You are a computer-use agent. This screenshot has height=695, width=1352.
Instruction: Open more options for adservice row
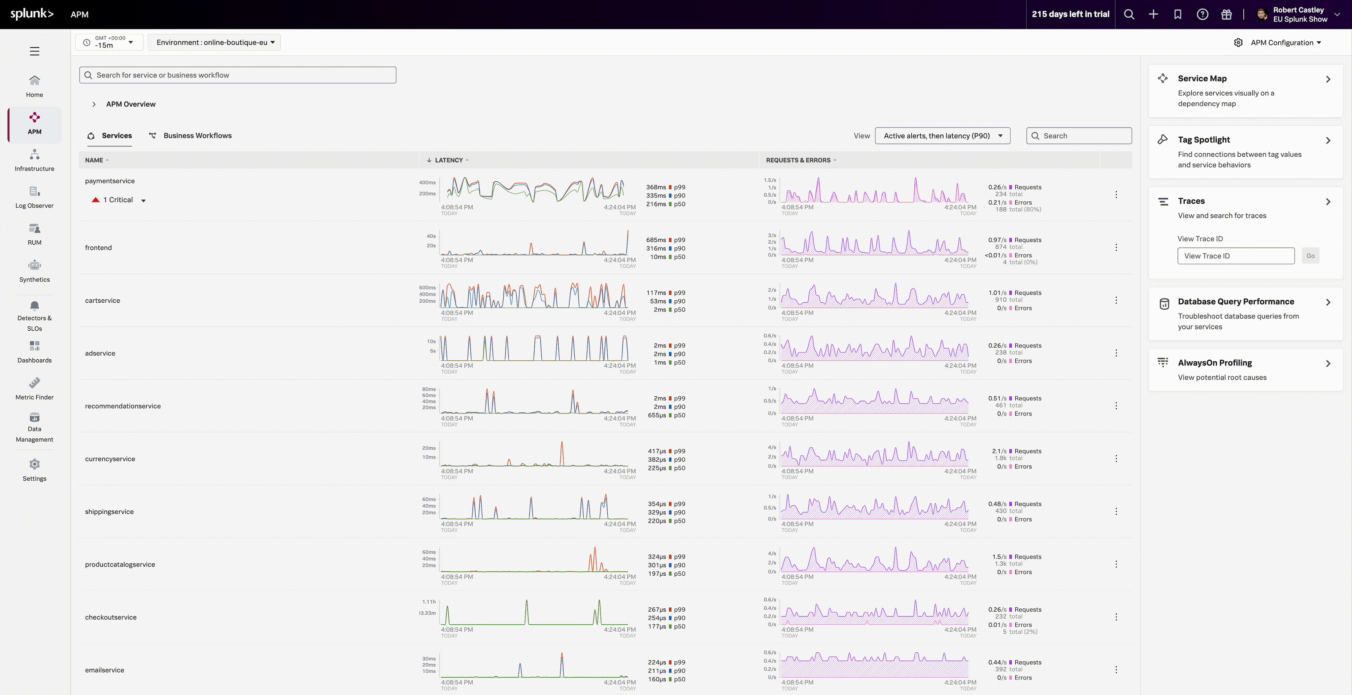tap(1116, 353)
